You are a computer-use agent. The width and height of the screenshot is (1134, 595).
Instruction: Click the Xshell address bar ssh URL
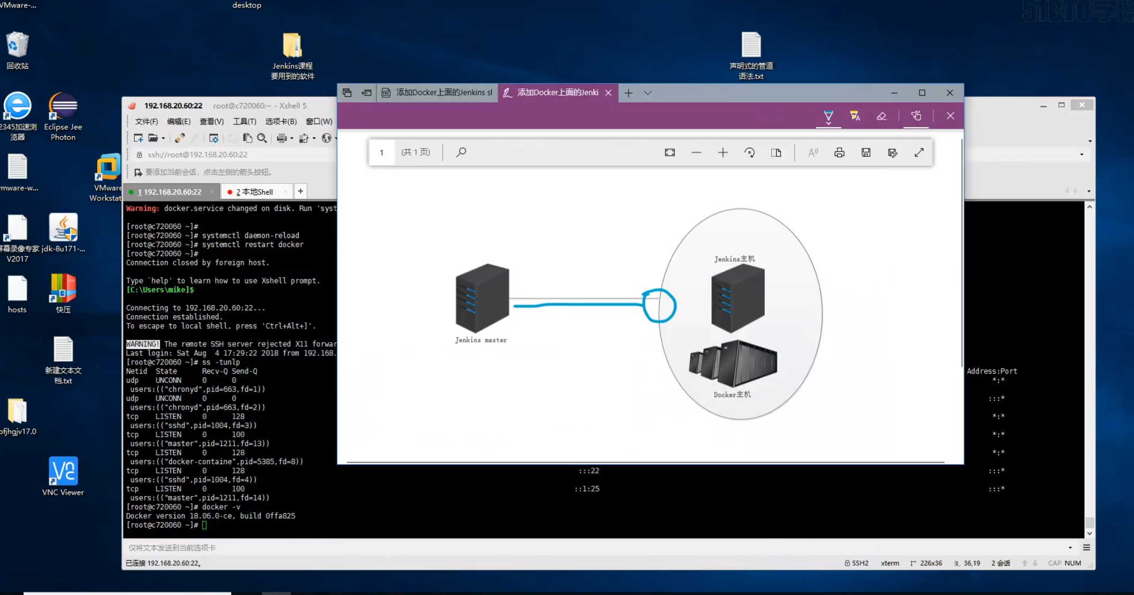197,155
